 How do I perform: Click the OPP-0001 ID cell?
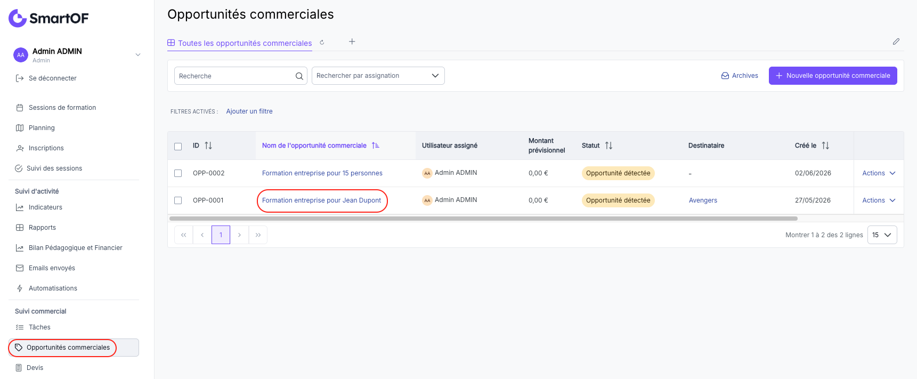[x=208, y=200]
